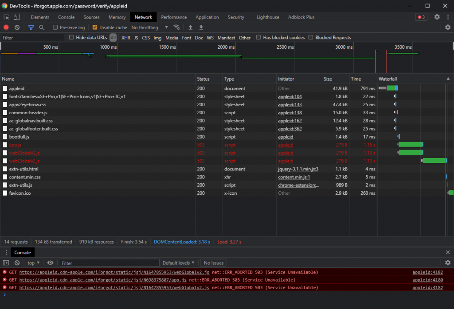Open DevTools three-dot customize menu
Screen dimensions: 454x309
pyautogui.click(x=448, y=17)
